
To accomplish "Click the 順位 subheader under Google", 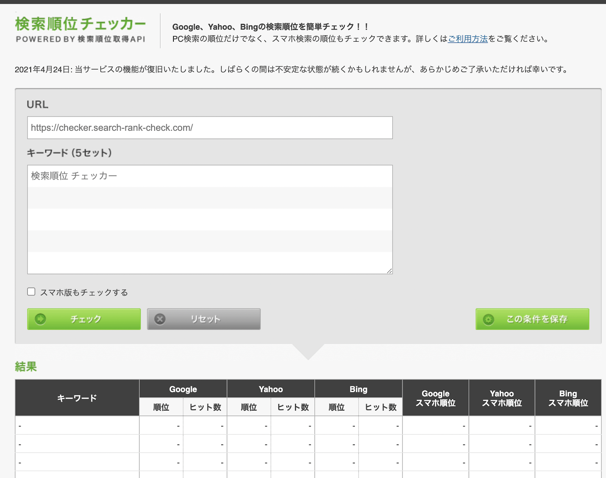I will click(x=161, y=407).
